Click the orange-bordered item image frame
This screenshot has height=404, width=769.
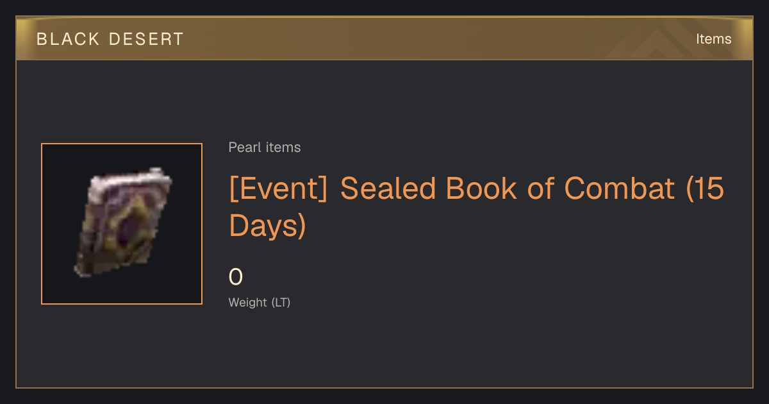click(x=122, y=224)
